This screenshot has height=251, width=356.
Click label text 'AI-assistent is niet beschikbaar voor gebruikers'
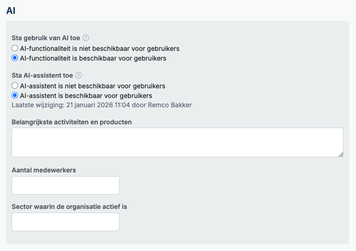click(x=93, y=86)
